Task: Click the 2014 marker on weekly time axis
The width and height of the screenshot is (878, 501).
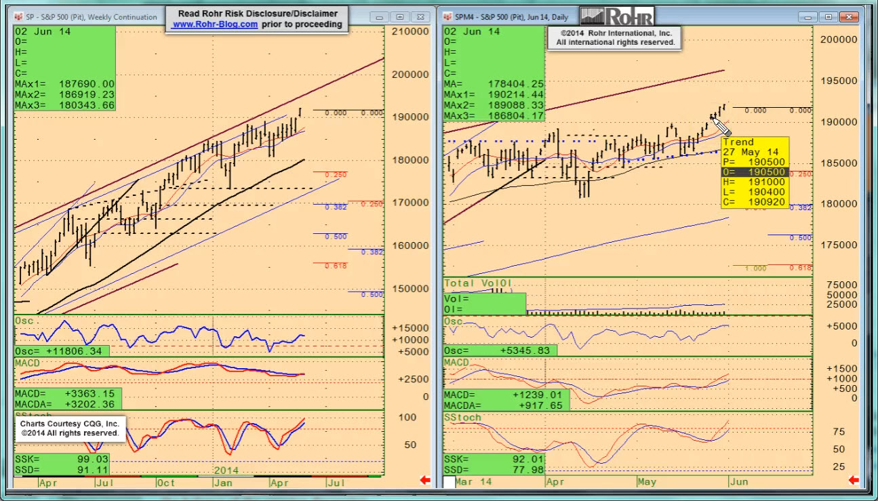Action: (x=227, y=470)
